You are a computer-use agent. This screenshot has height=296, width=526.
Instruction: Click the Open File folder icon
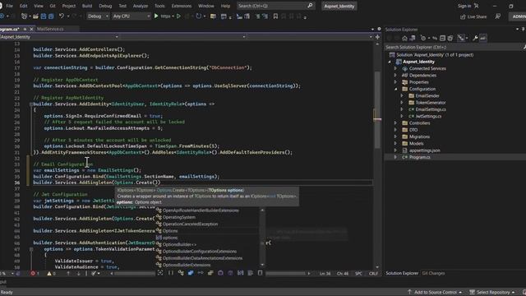[x=35, y=16]
